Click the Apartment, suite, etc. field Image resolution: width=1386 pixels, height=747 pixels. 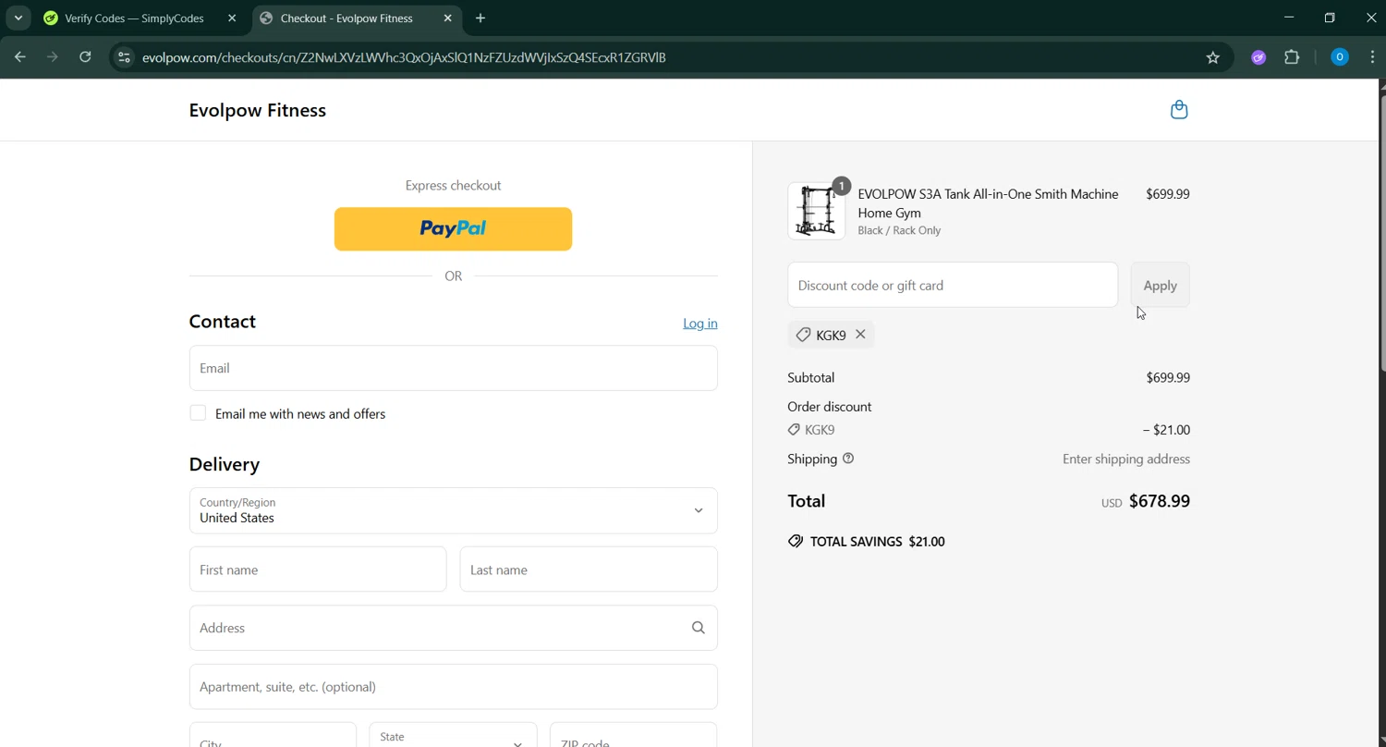pyautogui.click(x=454, y=687)
